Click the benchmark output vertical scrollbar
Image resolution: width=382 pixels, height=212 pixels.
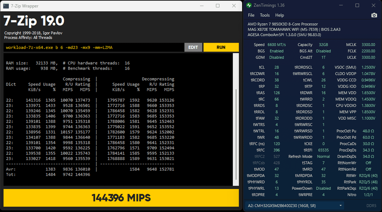point(236,121)
